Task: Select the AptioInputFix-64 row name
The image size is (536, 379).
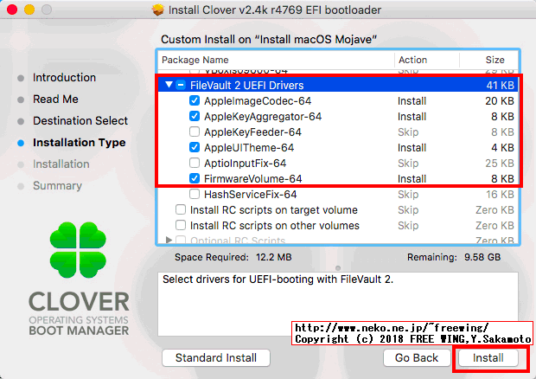Action: click(x=246, y=164)
